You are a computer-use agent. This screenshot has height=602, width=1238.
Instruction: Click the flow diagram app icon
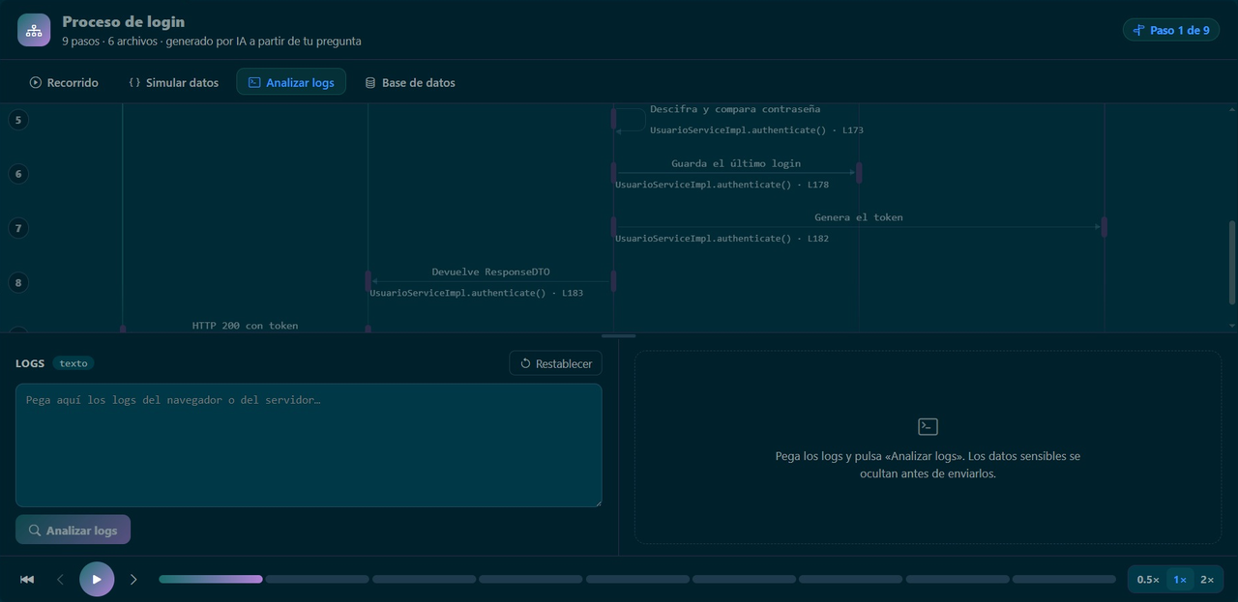tap(34, 30)
